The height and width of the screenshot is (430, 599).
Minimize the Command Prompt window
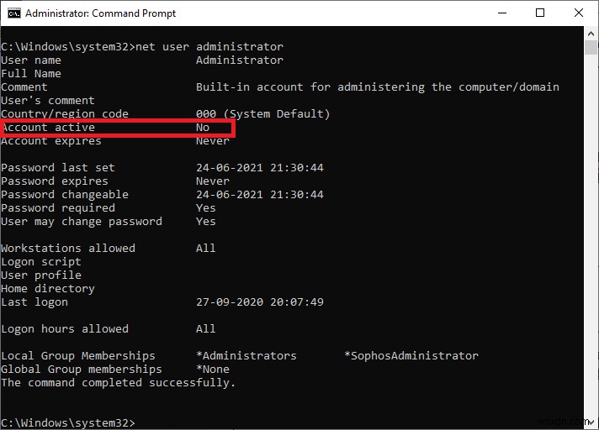[502, 13]
